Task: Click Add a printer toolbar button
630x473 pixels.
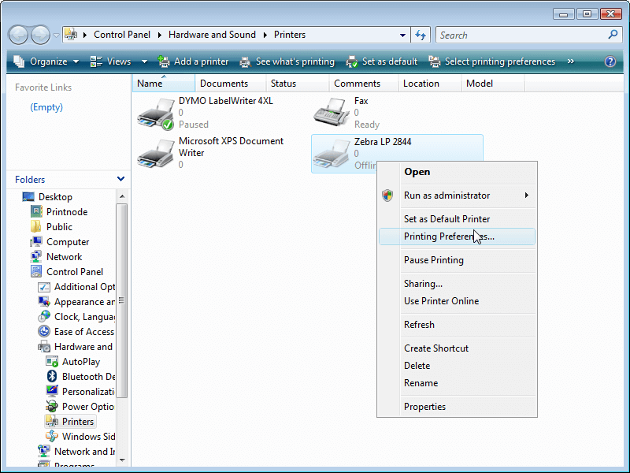Action: coord(194,61)
